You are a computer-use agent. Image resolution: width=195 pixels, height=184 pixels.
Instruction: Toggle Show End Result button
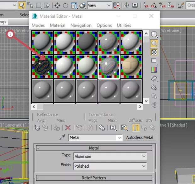[x=136, y=128]
